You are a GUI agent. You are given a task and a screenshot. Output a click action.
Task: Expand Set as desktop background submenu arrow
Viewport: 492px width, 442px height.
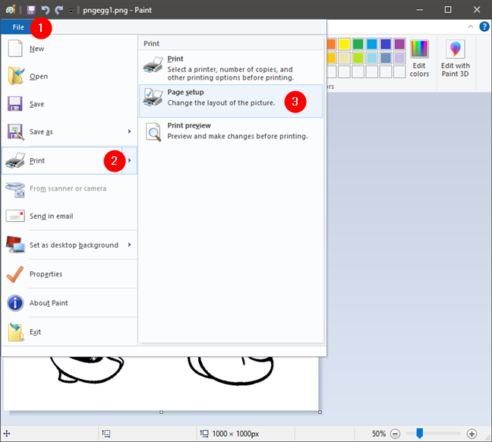(130, 245)
